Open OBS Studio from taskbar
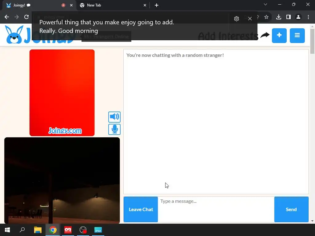Screen dimensions: 315x236 click(x=83, y=230)
